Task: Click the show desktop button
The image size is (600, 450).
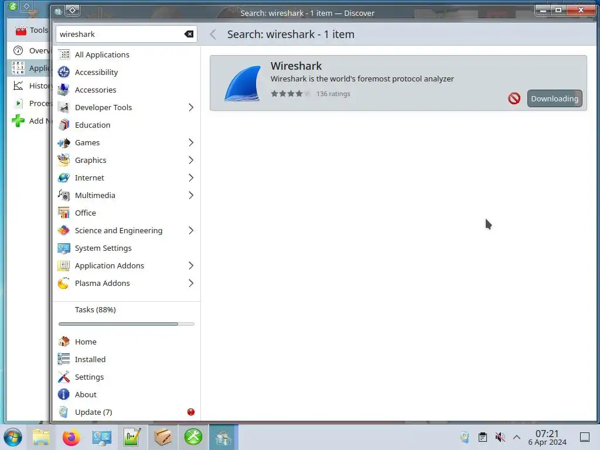Action: click(585, 437)
